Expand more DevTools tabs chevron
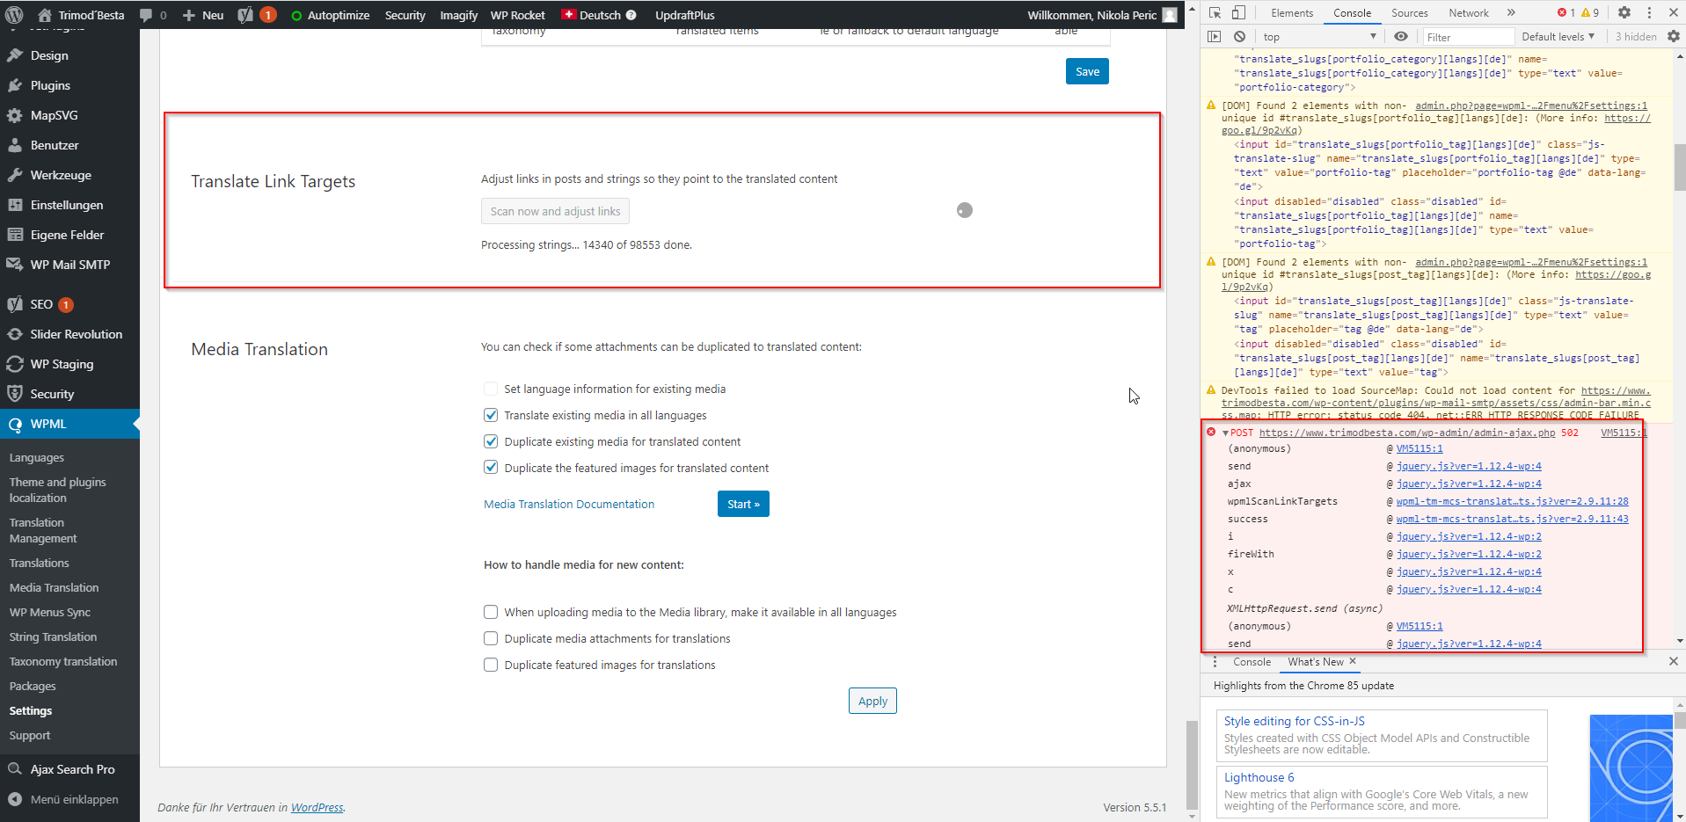 click(x=1511, y=12)
